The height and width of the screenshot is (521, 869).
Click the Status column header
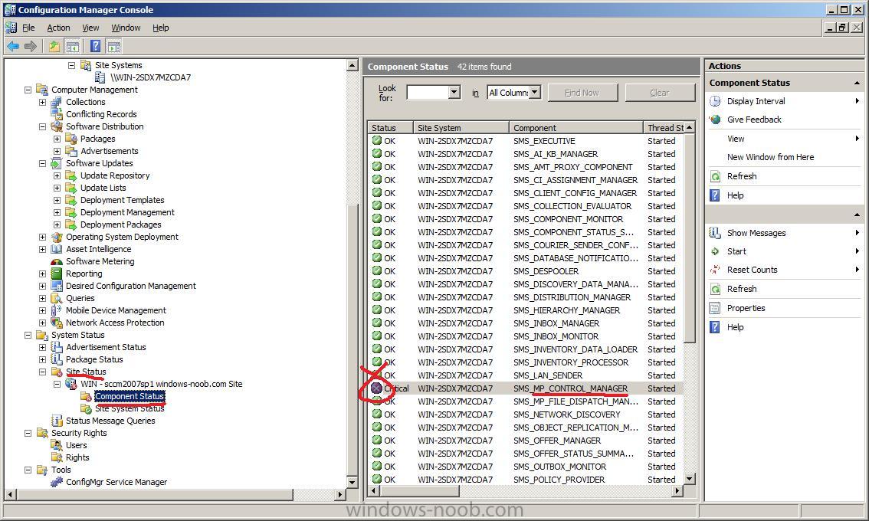(x=390, y=127)
